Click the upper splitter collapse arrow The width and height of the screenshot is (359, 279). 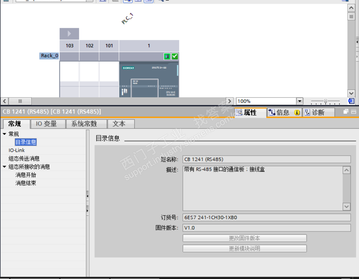coord(87,196)
